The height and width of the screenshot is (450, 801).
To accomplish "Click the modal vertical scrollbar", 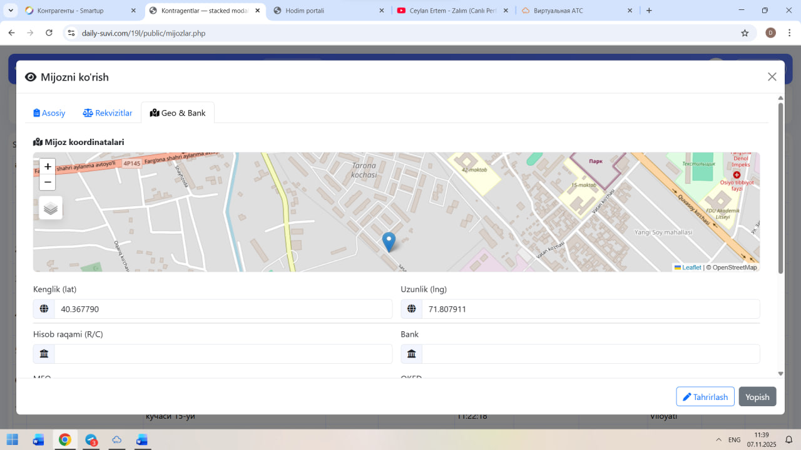I will tap(780, 187).
